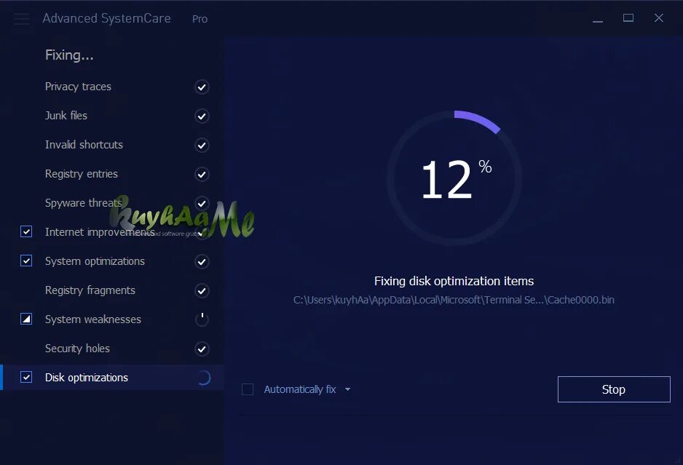Viewport: 683px width, 465px height.
Task: Open the hamburger menu beside Advanced SystemCare
Action: 22,19
